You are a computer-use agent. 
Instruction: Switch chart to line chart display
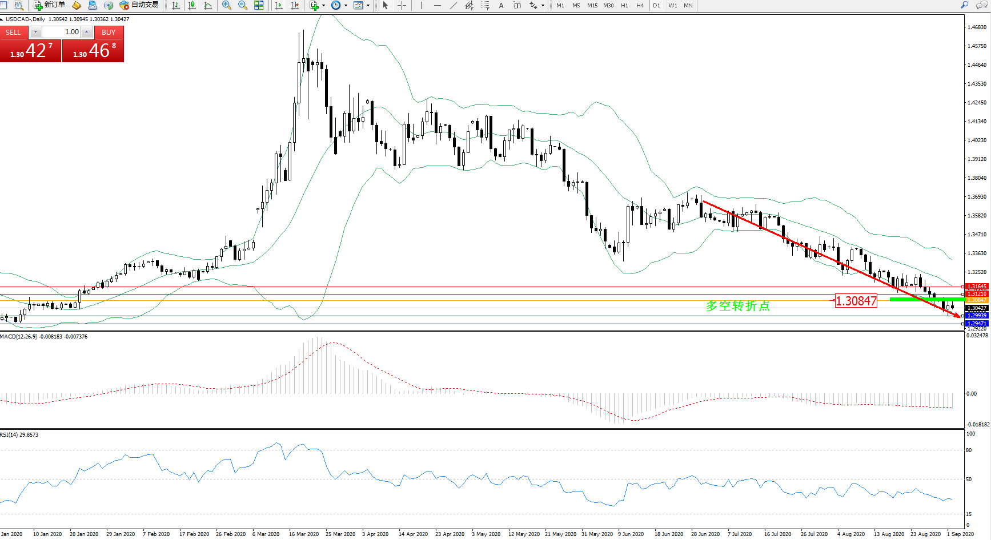click(x=208, y=6)
